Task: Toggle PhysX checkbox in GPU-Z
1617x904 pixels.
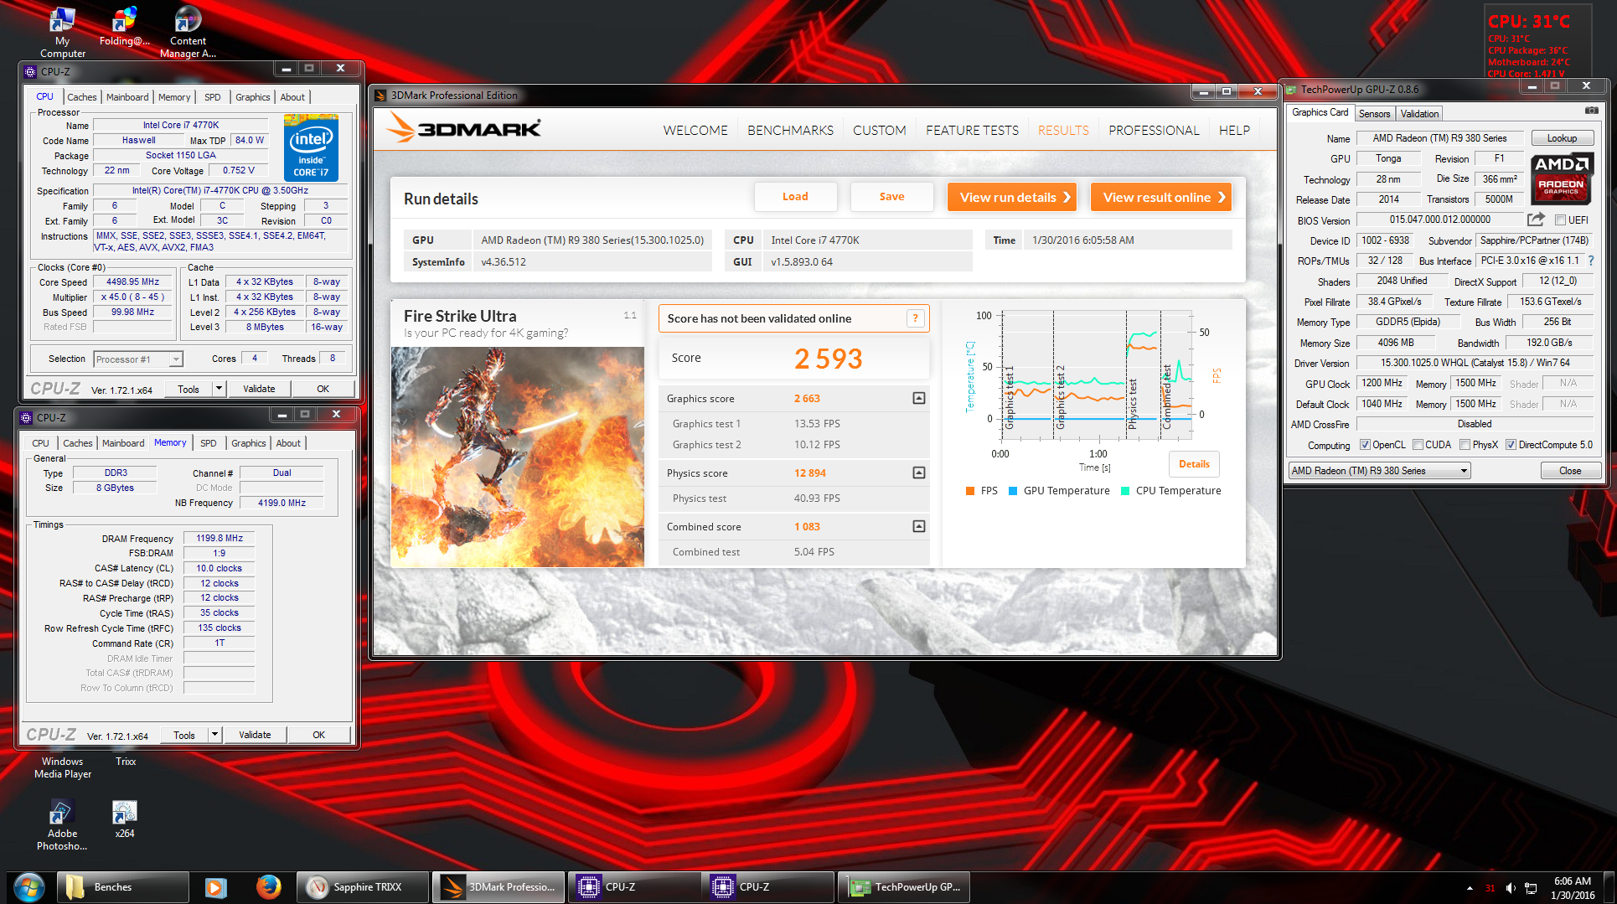Action: [x=1465, y=445]
